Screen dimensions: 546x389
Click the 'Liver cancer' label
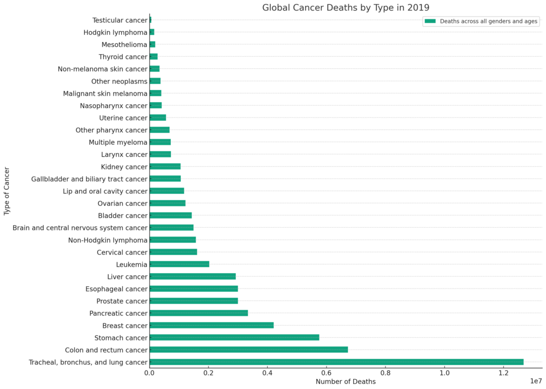pyautogui.click(x=127, y=277)
